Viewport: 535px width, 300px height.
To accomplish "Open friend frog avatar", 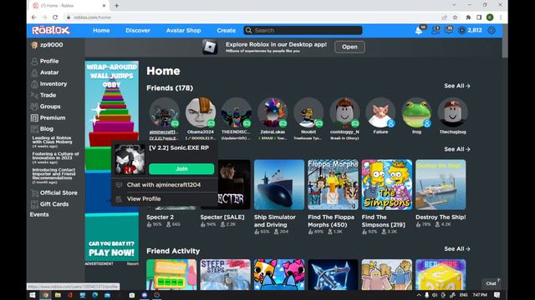I will 416,112.
